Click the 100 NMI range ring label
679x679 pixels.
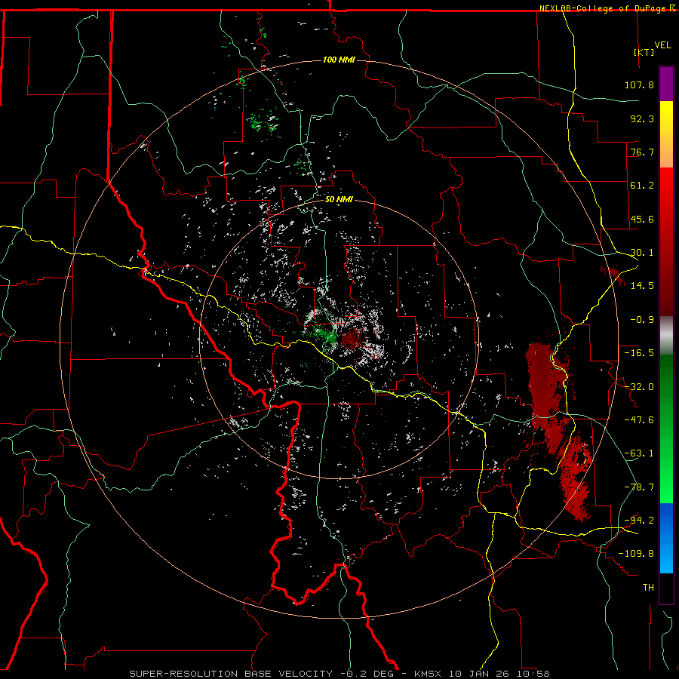click(339, 60)
